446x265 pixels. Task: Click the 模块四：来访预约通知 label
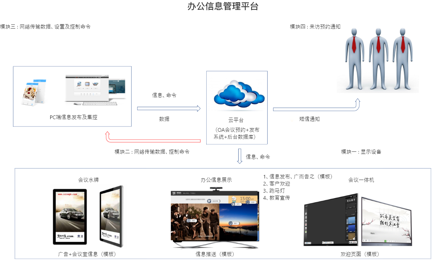pos(315,27)
